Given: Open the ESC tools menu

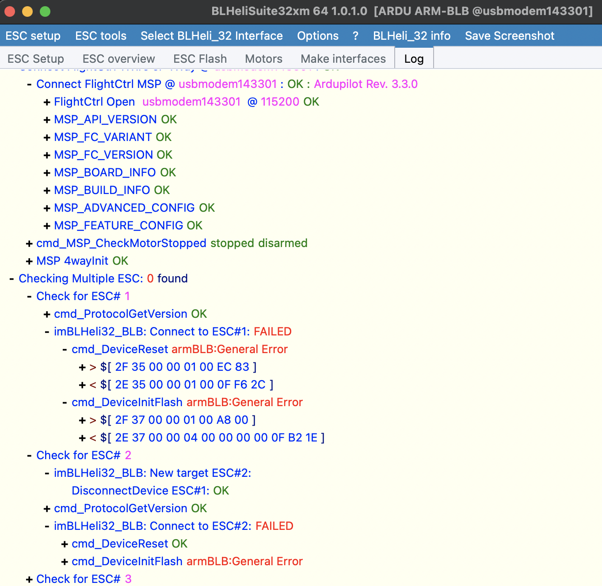Looking at the screenshot, I should click(x=100, y=36).
